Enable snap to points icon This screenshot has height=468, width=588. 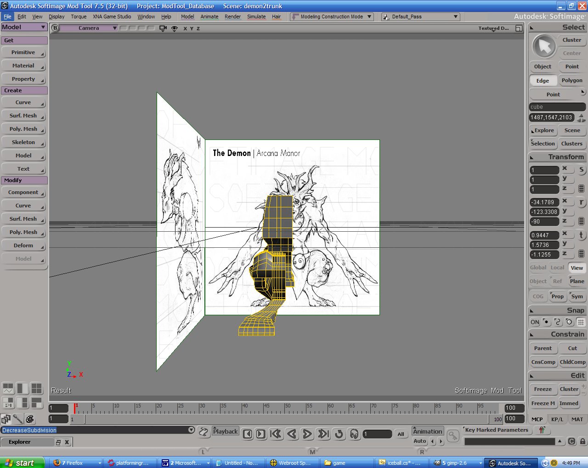(546, 322)
